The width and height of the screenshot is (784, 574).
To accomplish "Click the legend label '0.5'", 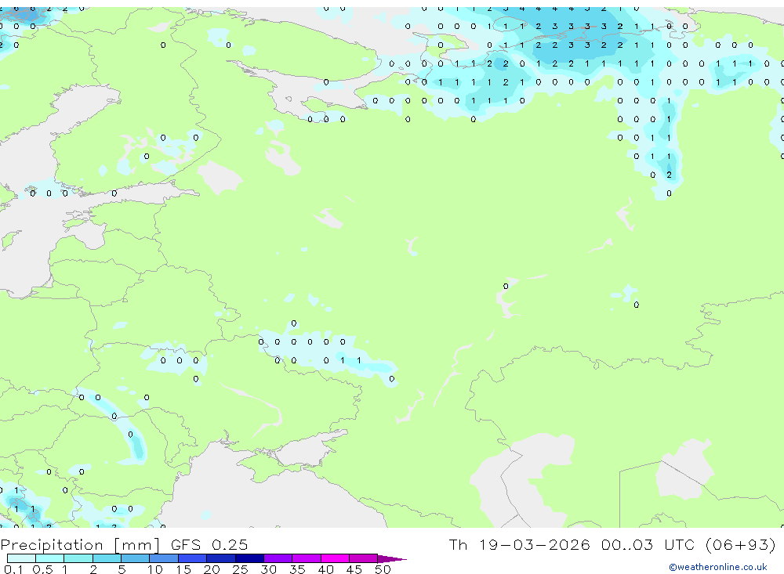I will point(42,569).
